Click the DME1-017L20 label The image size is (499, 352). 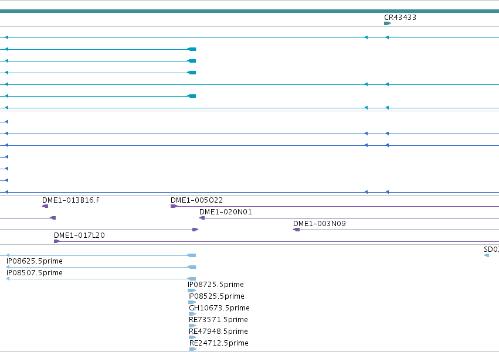[x=79, y=235]
